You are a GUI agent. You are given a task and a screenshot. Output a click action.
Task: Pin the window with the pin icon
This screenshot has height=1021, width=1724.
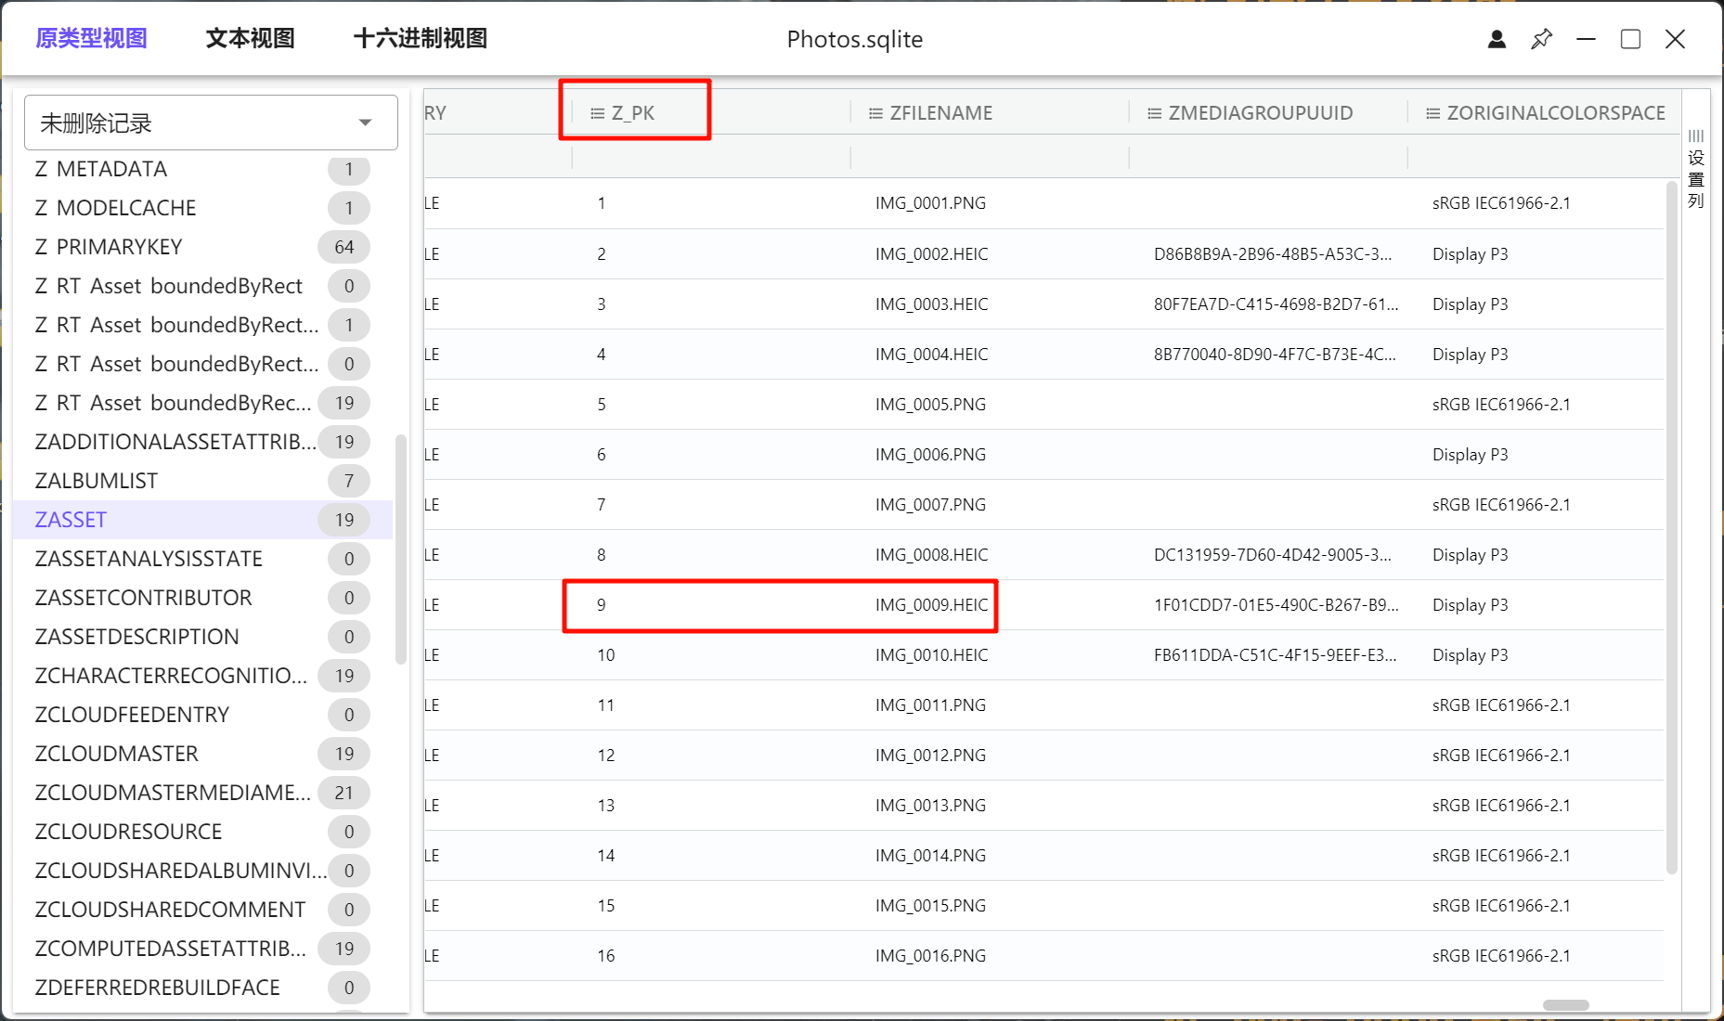1541,39
